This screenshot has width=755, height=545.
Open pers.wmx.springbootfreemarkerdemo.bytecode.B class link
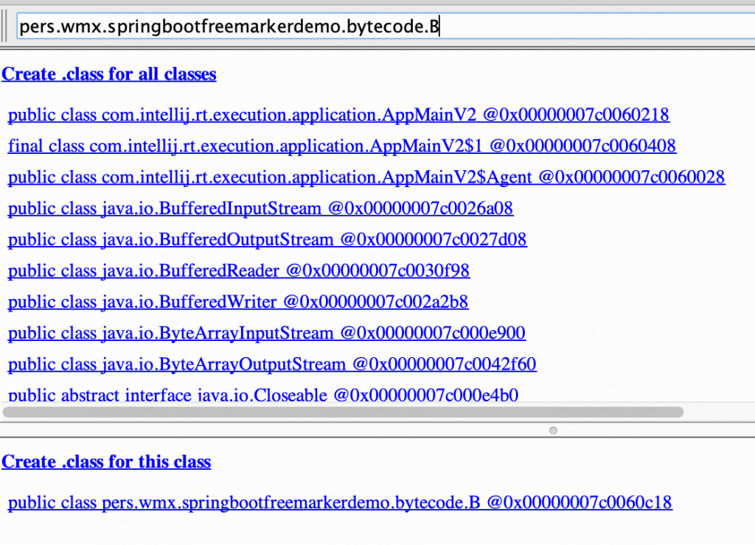(339, 503)
